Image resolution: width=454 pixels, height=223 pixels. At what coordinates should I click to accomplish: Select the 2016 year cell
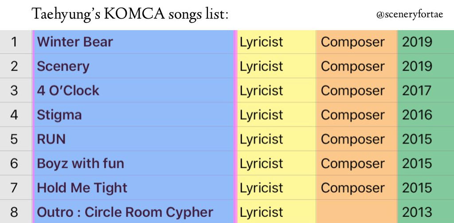[425, 115]
